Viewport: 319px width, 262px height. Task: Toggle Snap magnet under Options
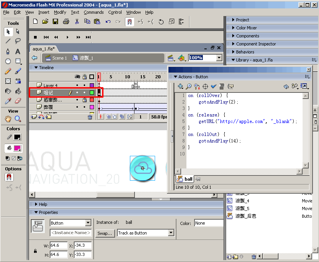click(x=9, y=177)
